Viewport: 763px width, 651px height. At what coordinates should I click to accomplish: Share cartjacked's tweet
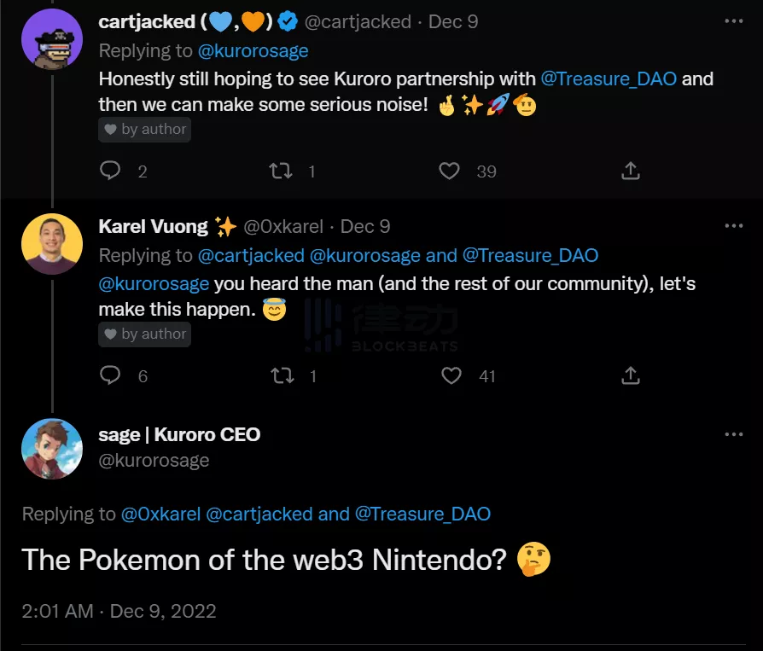[x=630, y=171]
